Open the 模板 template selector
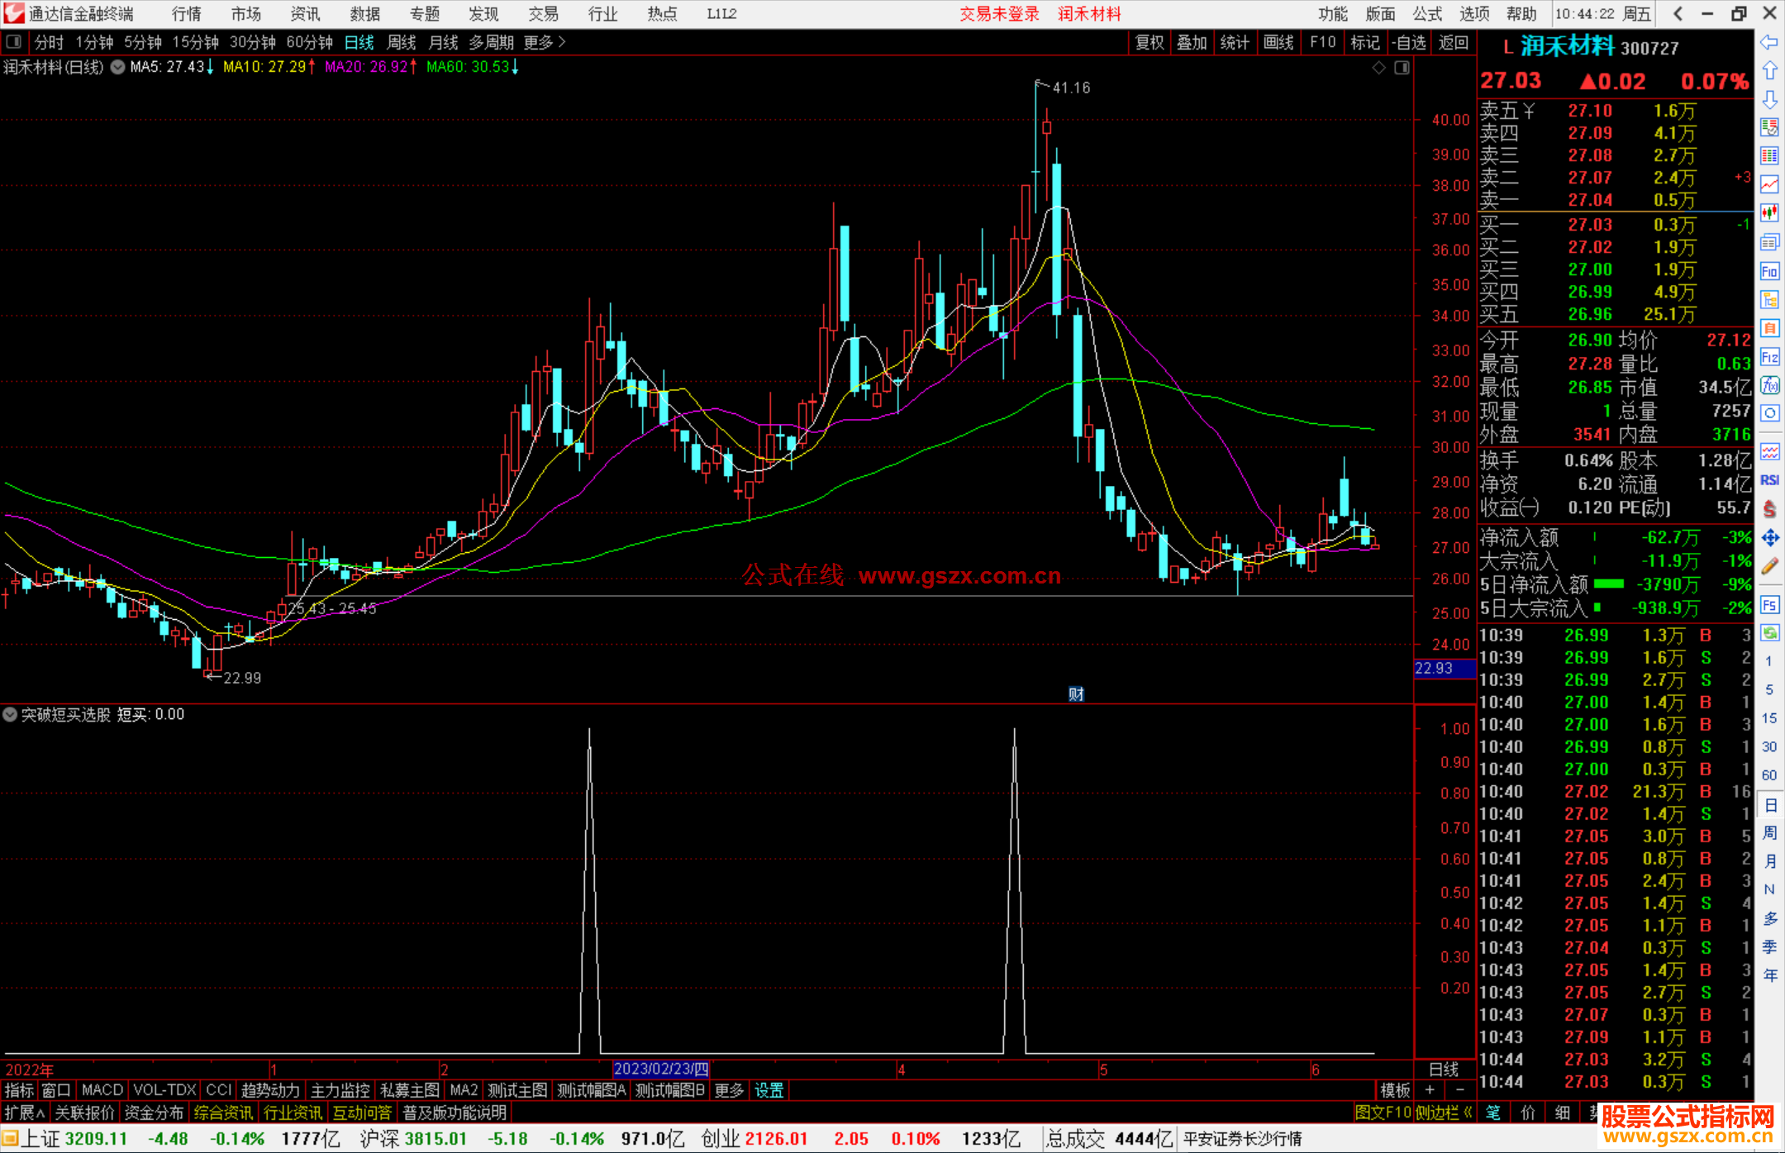 click(x=1395, y=1090)
